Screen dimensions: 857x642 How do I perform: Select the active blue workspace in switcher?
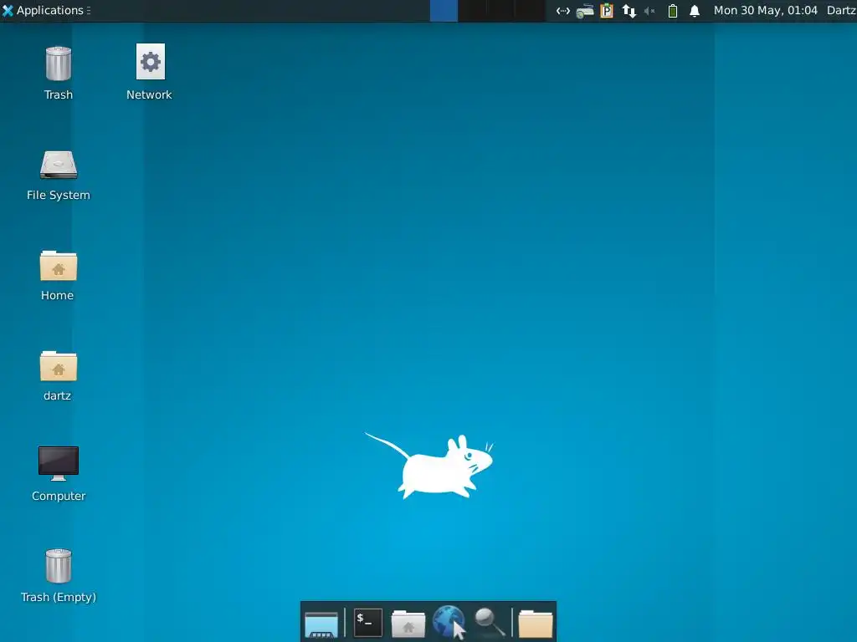point(444,11)
